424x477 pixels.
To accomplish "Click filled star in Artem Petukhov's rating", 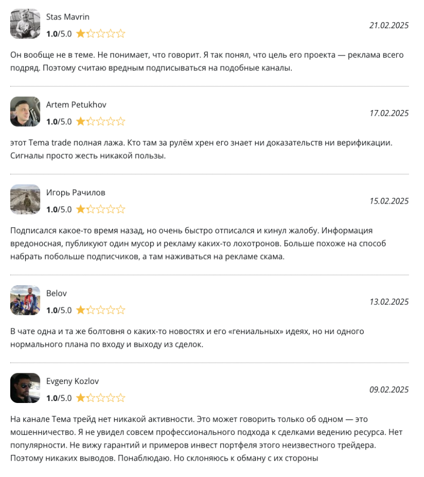I will 81,122.
